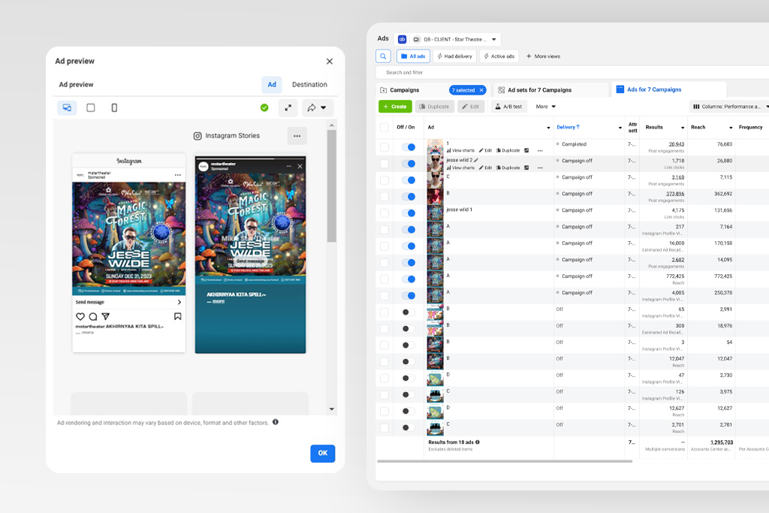Expand the ad preview to fullscreen
769x513 pixels.
pos(288,108)
